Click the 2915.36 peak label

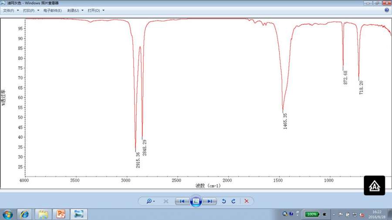click(x=138, y=160)
